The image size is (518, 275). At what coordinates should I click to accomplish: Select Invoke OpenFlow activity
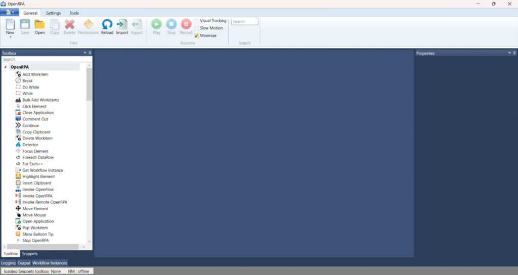[x=35, y=190]
